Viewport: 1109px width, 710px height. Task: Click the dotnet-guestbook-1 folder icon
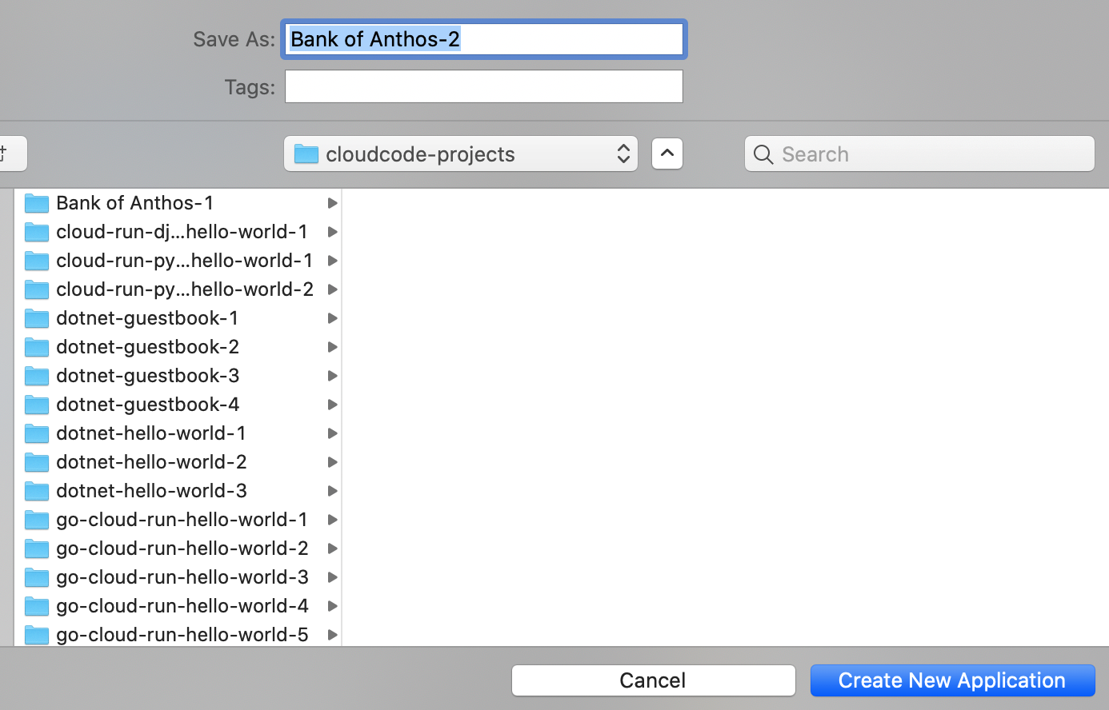37,318
